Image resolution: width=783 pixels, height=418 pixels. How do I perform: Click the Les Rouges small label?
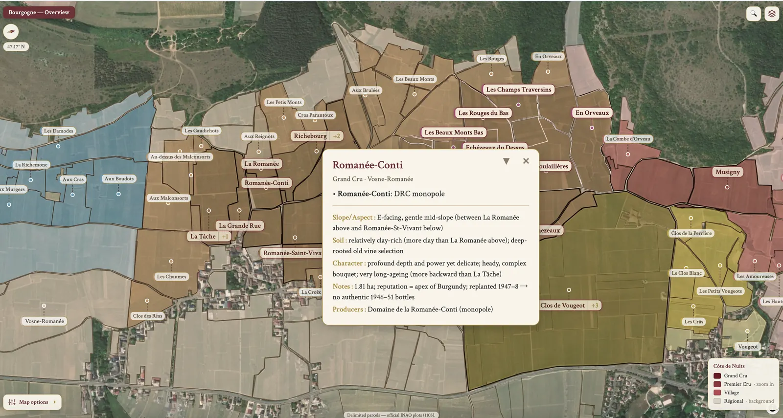492,59
